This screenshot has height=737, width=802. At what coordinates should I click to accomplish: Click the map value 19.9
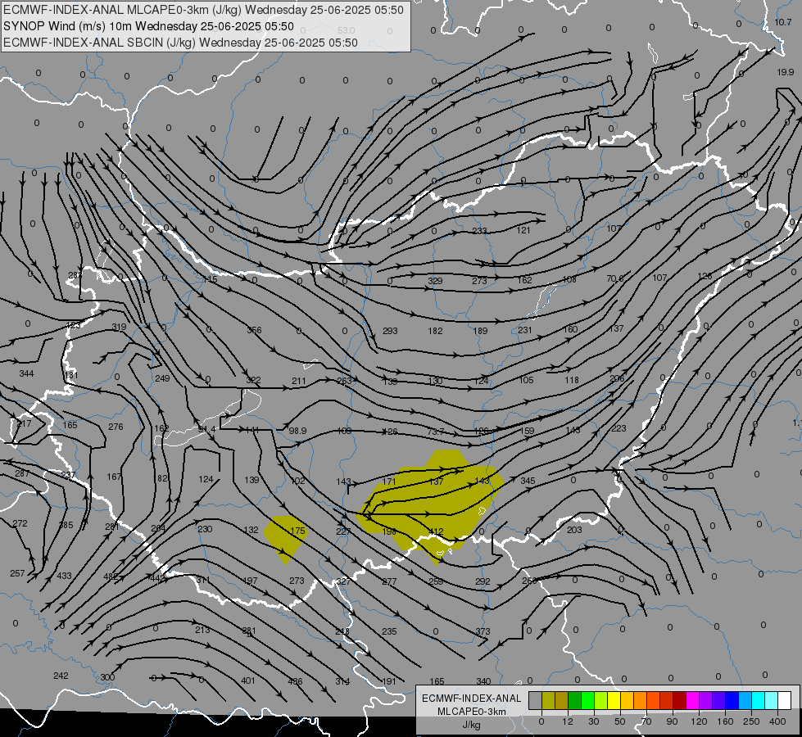click(785, 72)
